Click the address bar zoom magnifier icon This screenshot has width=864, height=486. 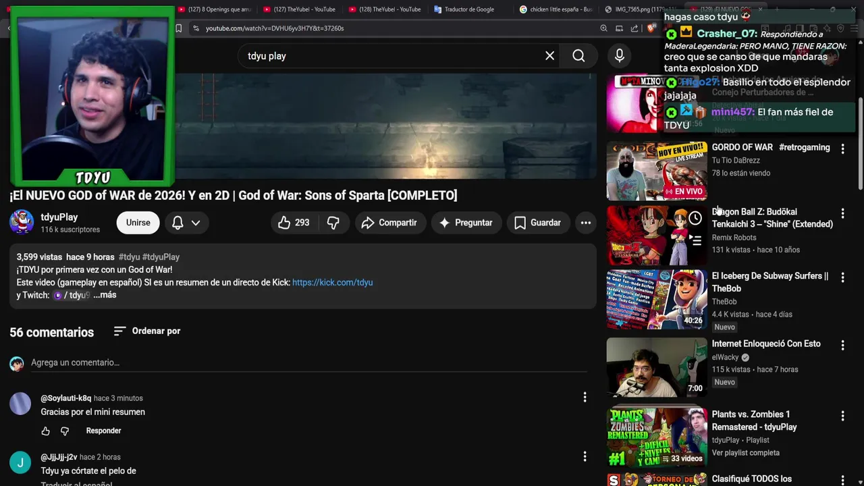pyautogui.click(x=603, y=28)
